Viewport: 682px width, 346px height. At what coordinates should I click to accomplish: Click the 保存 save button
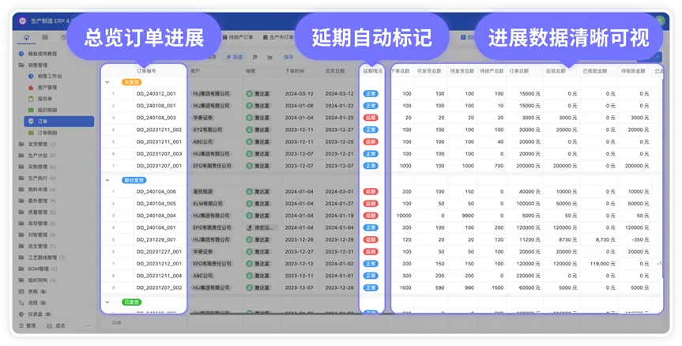coord(288,57)
